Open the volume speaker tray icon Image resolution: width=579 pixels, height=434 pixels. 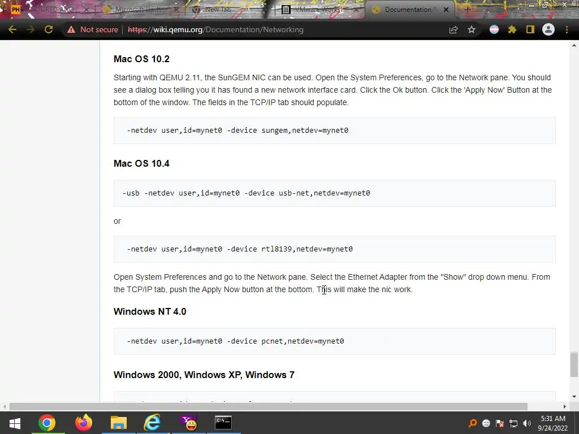pos(527,423)
